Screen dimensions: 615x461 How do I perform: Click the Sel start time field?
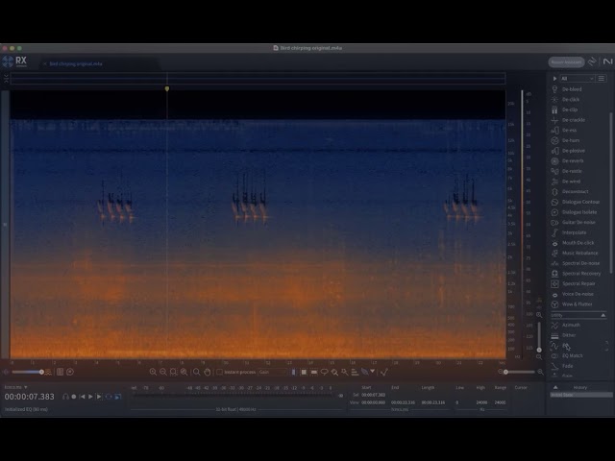[x=374, y=395]
